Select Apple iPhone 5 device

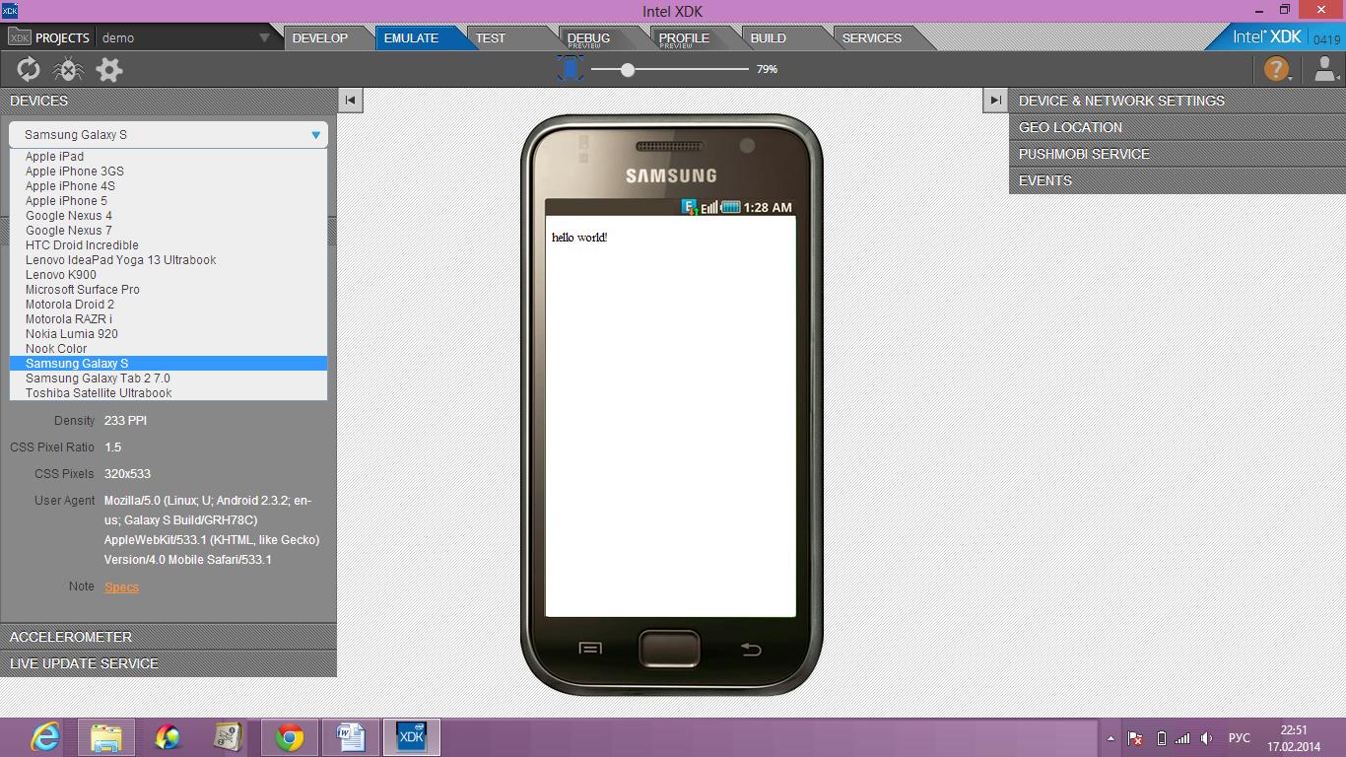168,201
